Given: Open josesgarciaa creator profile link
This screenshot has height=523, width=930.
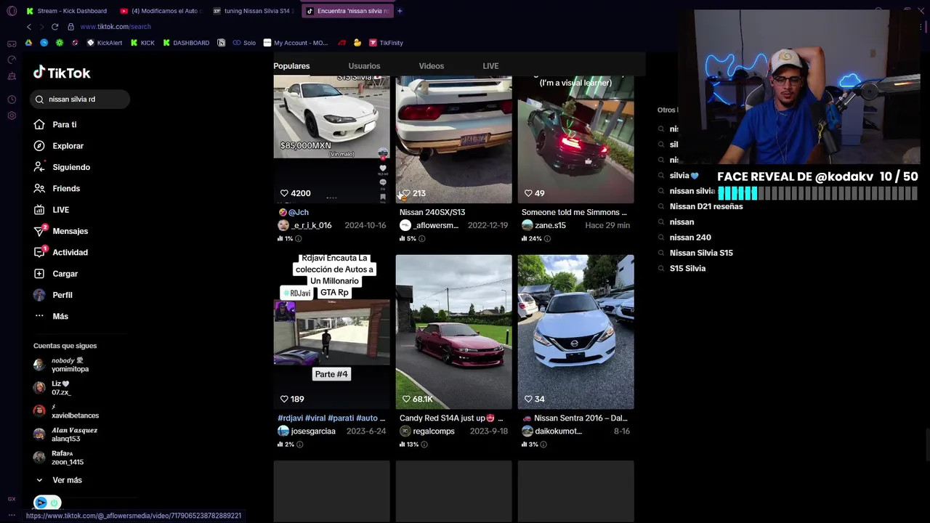Looking at the screenshot, I should coord(313,431).
